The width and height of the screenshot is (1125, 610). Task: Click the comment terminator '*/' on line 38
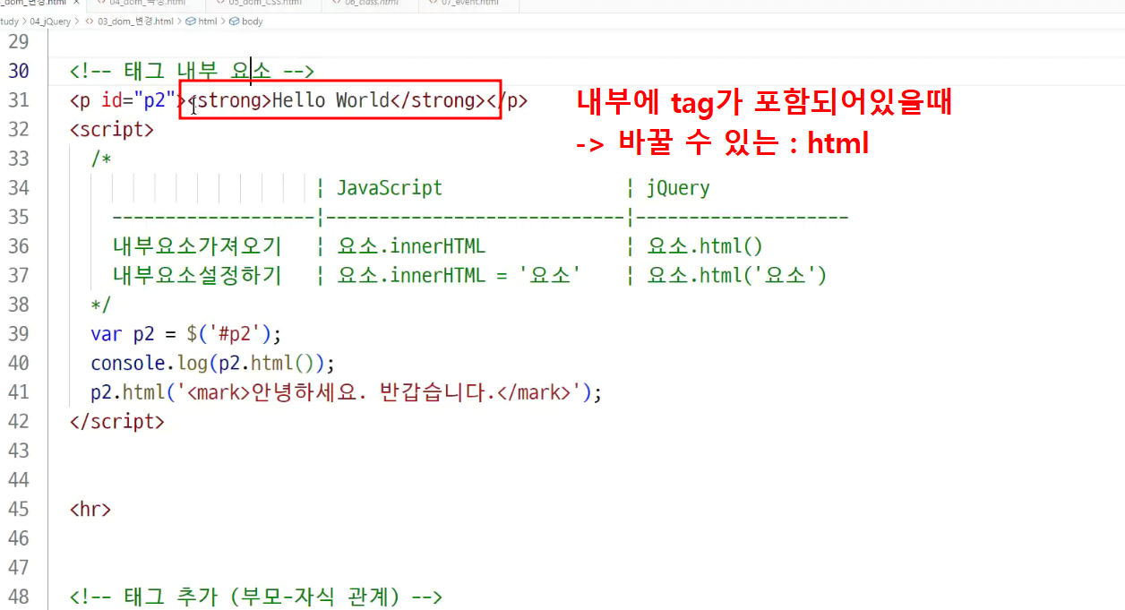101,305
